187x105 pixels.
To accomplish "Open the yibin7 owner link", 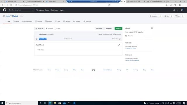I will pos(8,16).
